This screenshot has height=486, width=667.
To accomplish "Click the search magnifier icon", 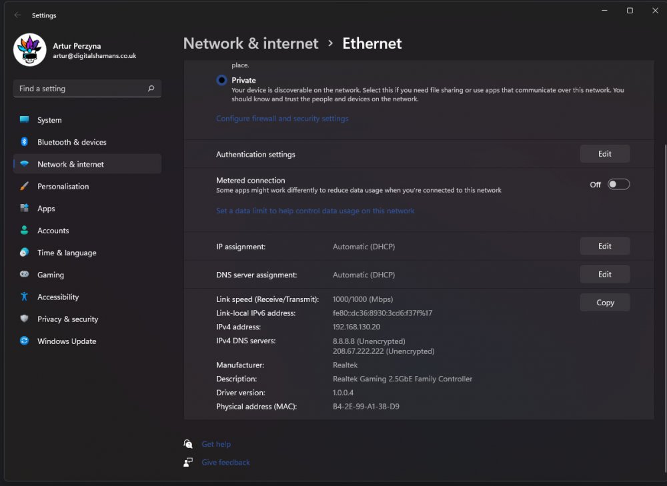I will (x=151, y=89).
